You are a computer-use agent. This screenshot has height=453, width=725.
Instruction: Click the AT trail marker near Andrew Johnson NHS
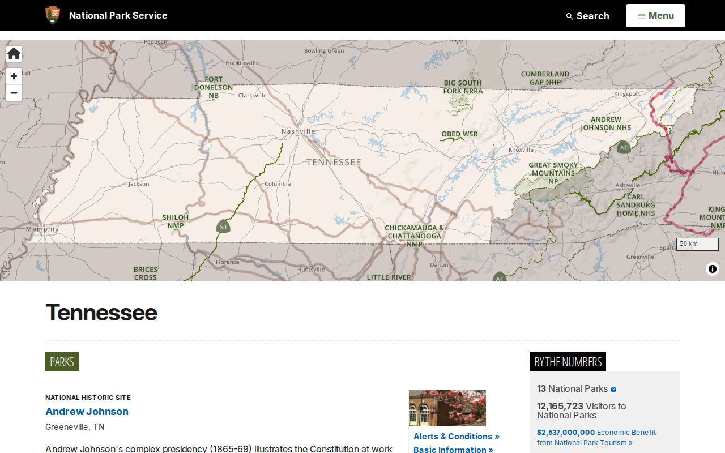click(x=624, y=148)
